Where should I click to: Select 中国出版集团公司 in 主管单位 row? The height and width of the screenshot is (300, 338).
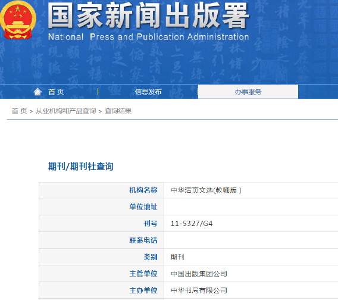199,274
